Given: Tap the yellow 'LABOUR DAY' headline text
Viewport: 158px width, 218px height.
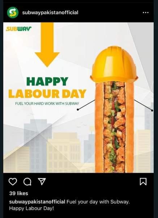Looking at the screenshot, I should pyautogui.click(x=47, y=94).
